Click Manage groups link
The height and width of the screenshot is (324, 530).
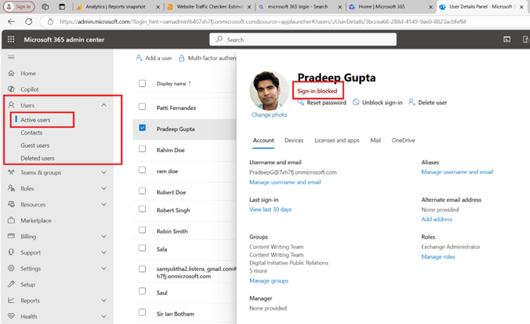[x=269, y=281]
